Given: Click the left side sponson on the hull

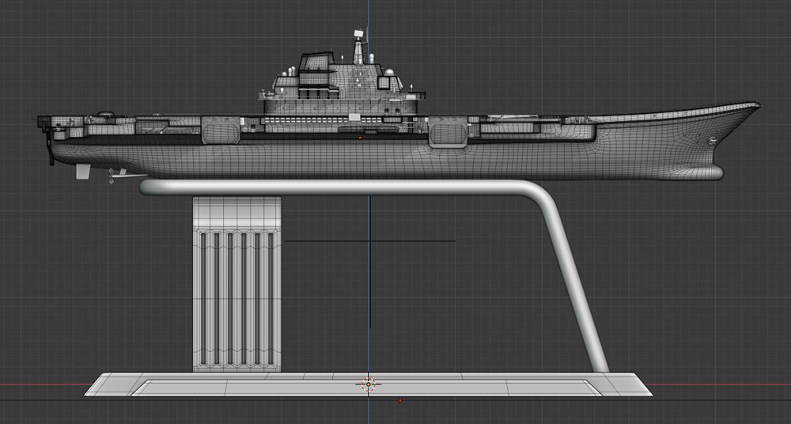Looking at the screenshot, I should coord(220,131).
